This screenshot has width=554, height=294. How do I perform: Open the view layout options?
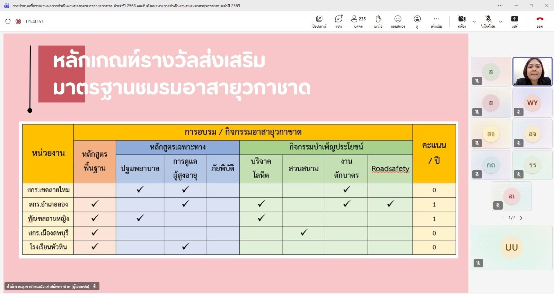tap(417, 21)
